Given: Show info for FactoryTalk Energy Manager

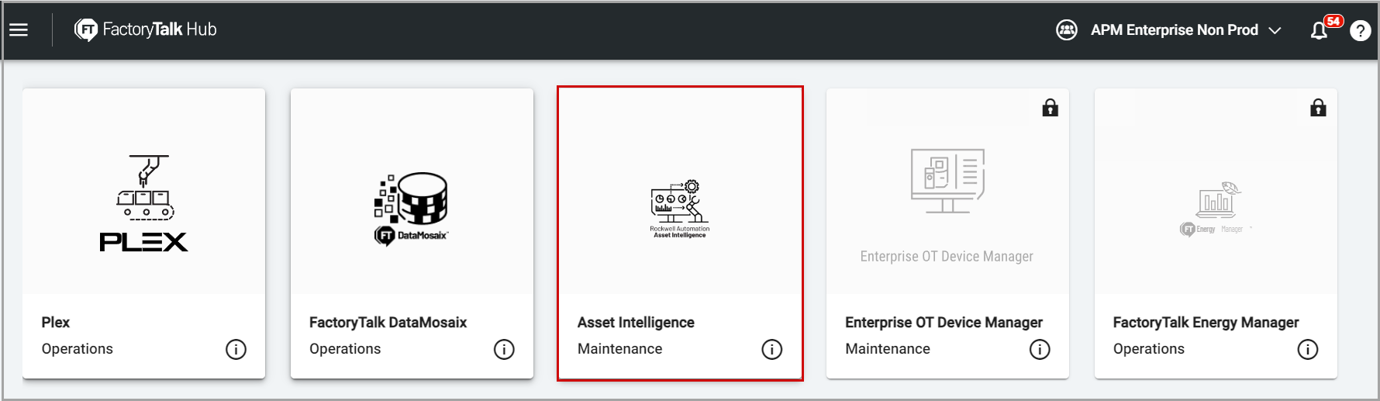Looking at the screenshot, I should [x=1307, y=350].
